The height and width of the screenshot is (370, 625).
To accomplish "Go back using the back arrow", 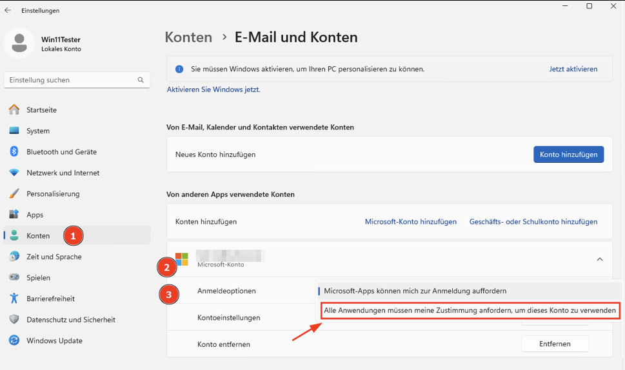I will pos(8,10).
